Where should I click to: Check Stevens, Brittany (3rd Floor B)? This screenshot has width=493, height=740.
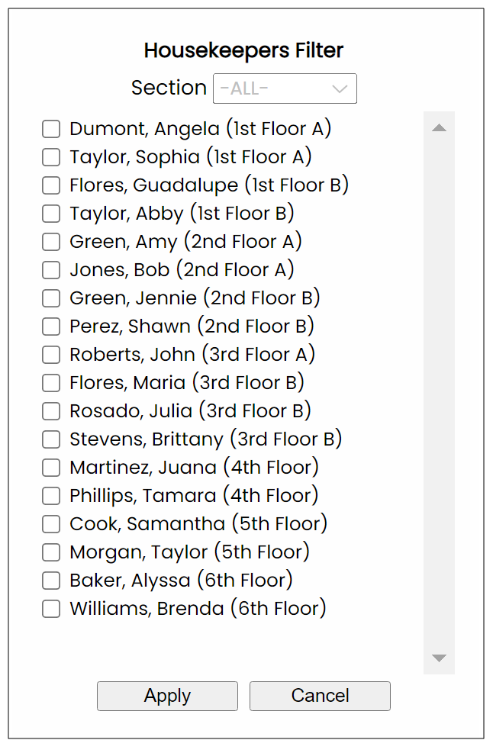tap(51, 439)
